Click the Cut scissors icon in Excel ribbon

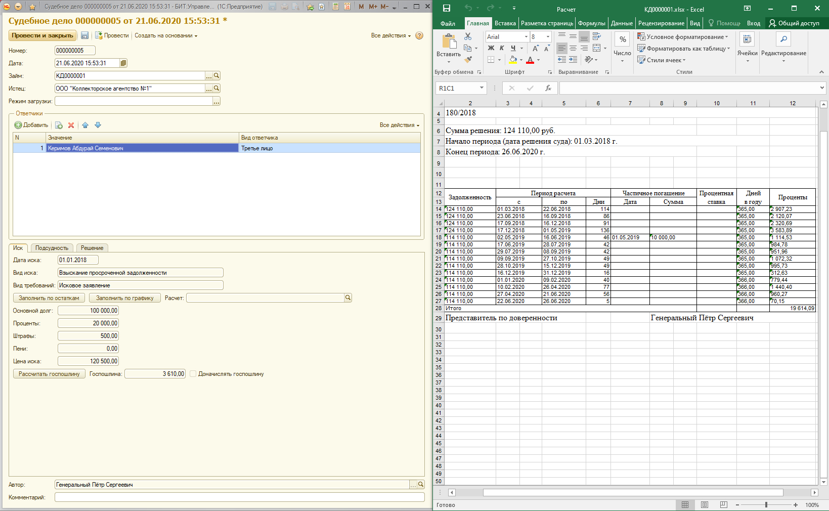coord(468,37)
